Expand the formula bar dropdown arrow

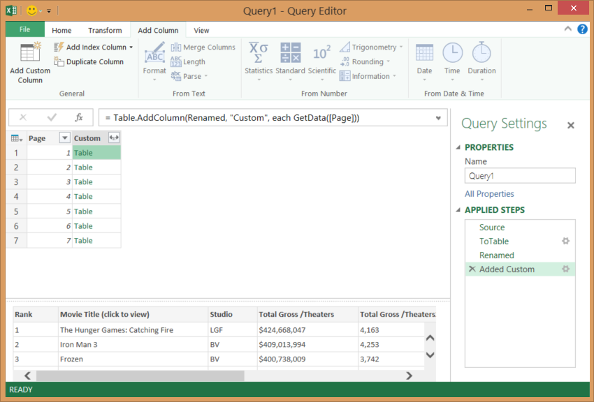438,118
